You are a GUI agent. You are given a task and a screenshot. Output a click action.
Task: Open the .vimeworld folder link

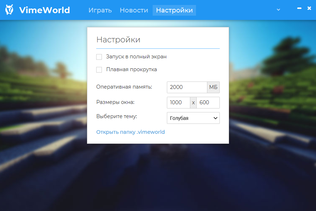(x=130, y=132)
